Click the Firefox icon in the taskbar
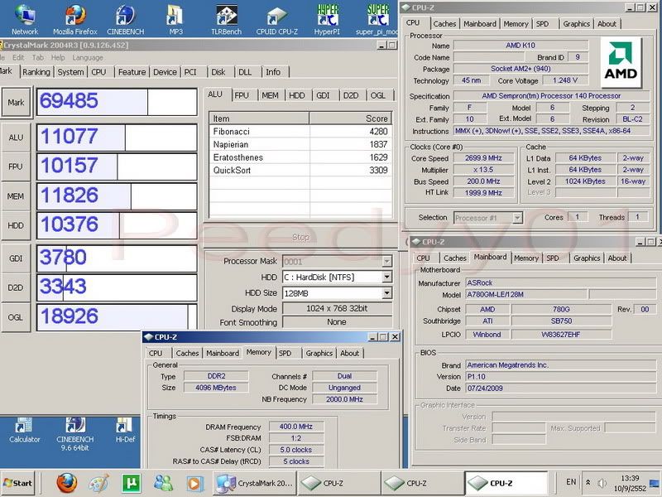Image resolution: width=662 pixels, height=497 pixels. pos(67,483)
